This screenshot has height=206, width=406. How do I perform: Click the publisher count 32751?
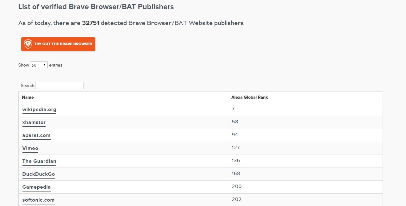click(x=91, y=23)
